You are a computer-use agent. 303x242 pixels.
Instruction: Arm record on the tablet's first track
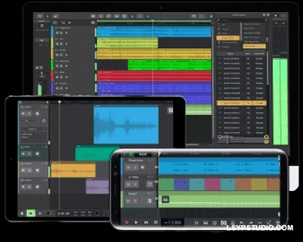(37, 114)
